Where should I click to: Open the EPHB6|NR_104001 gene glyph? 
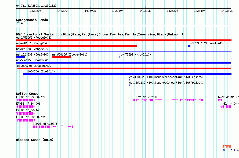pyautogui.click(x=26, y=107)
